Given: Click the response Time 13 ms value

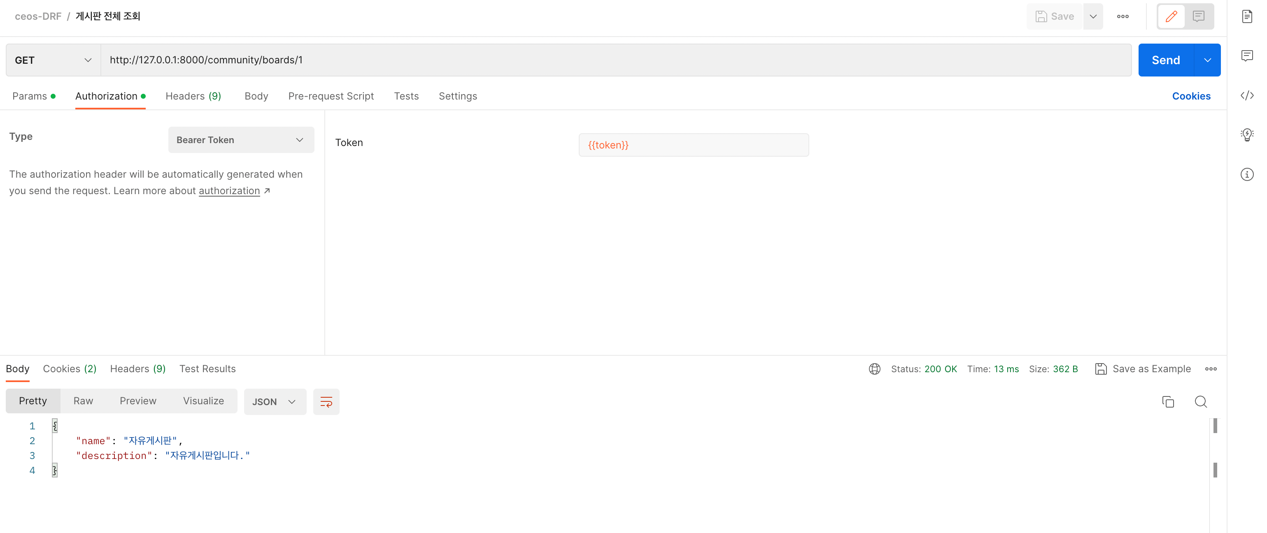Looking at the screenshot, I should 1006,369.
